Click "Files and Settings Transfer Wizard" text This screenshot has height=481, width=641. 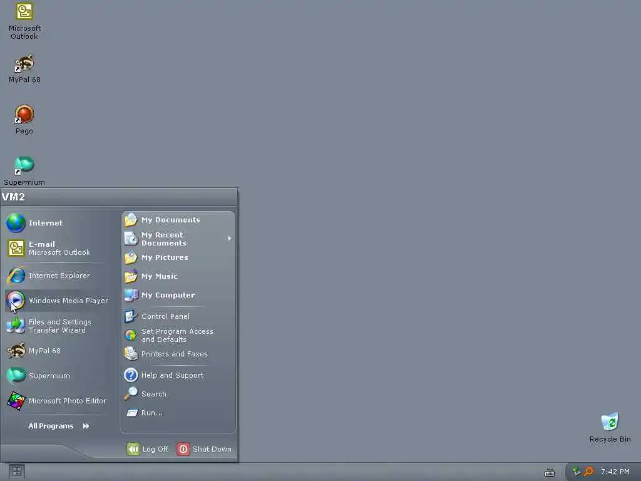[x=60, y=326]
